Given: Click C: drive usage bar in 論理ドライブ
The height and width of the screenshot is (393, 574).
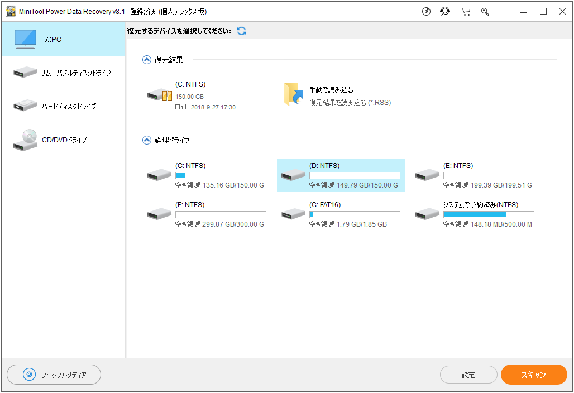Looking at the screenshot, I should click(221, 175).
